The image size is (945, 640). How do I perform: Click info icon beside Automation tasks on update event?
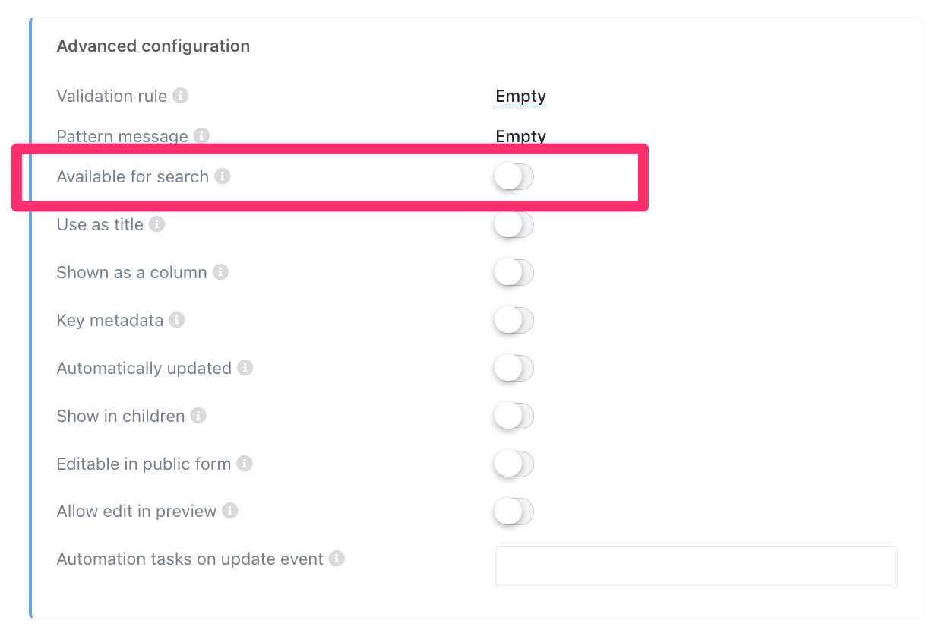(337, 559)
